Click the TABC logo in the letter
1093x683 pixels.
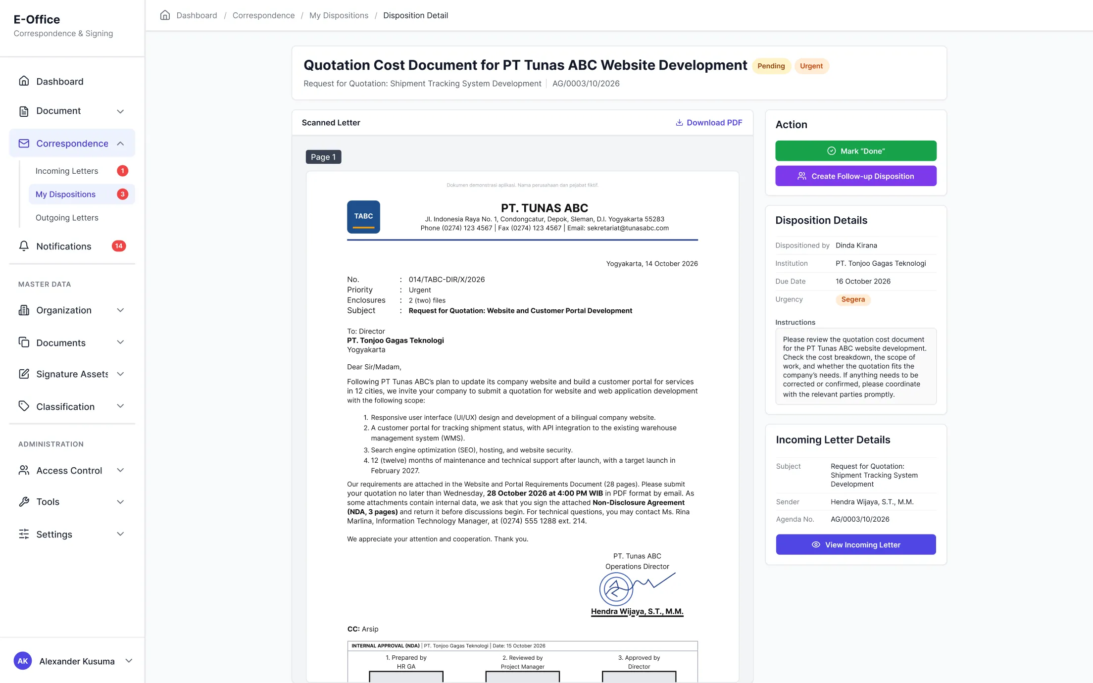[363, 217]
